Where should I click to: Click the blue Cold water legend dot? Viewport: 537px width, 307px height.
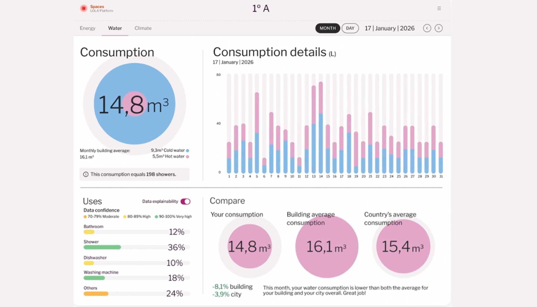[x=187, y=150]
